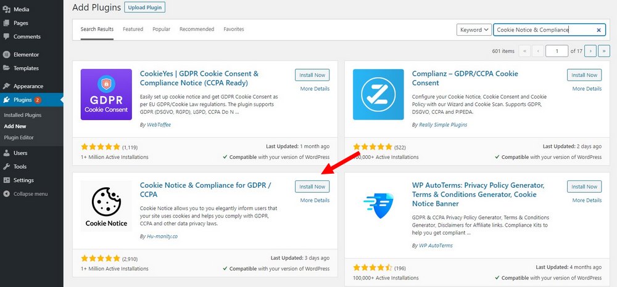
Task: Install the Complianz GDPR/CCPA plugin
Action: click(584, 75)
